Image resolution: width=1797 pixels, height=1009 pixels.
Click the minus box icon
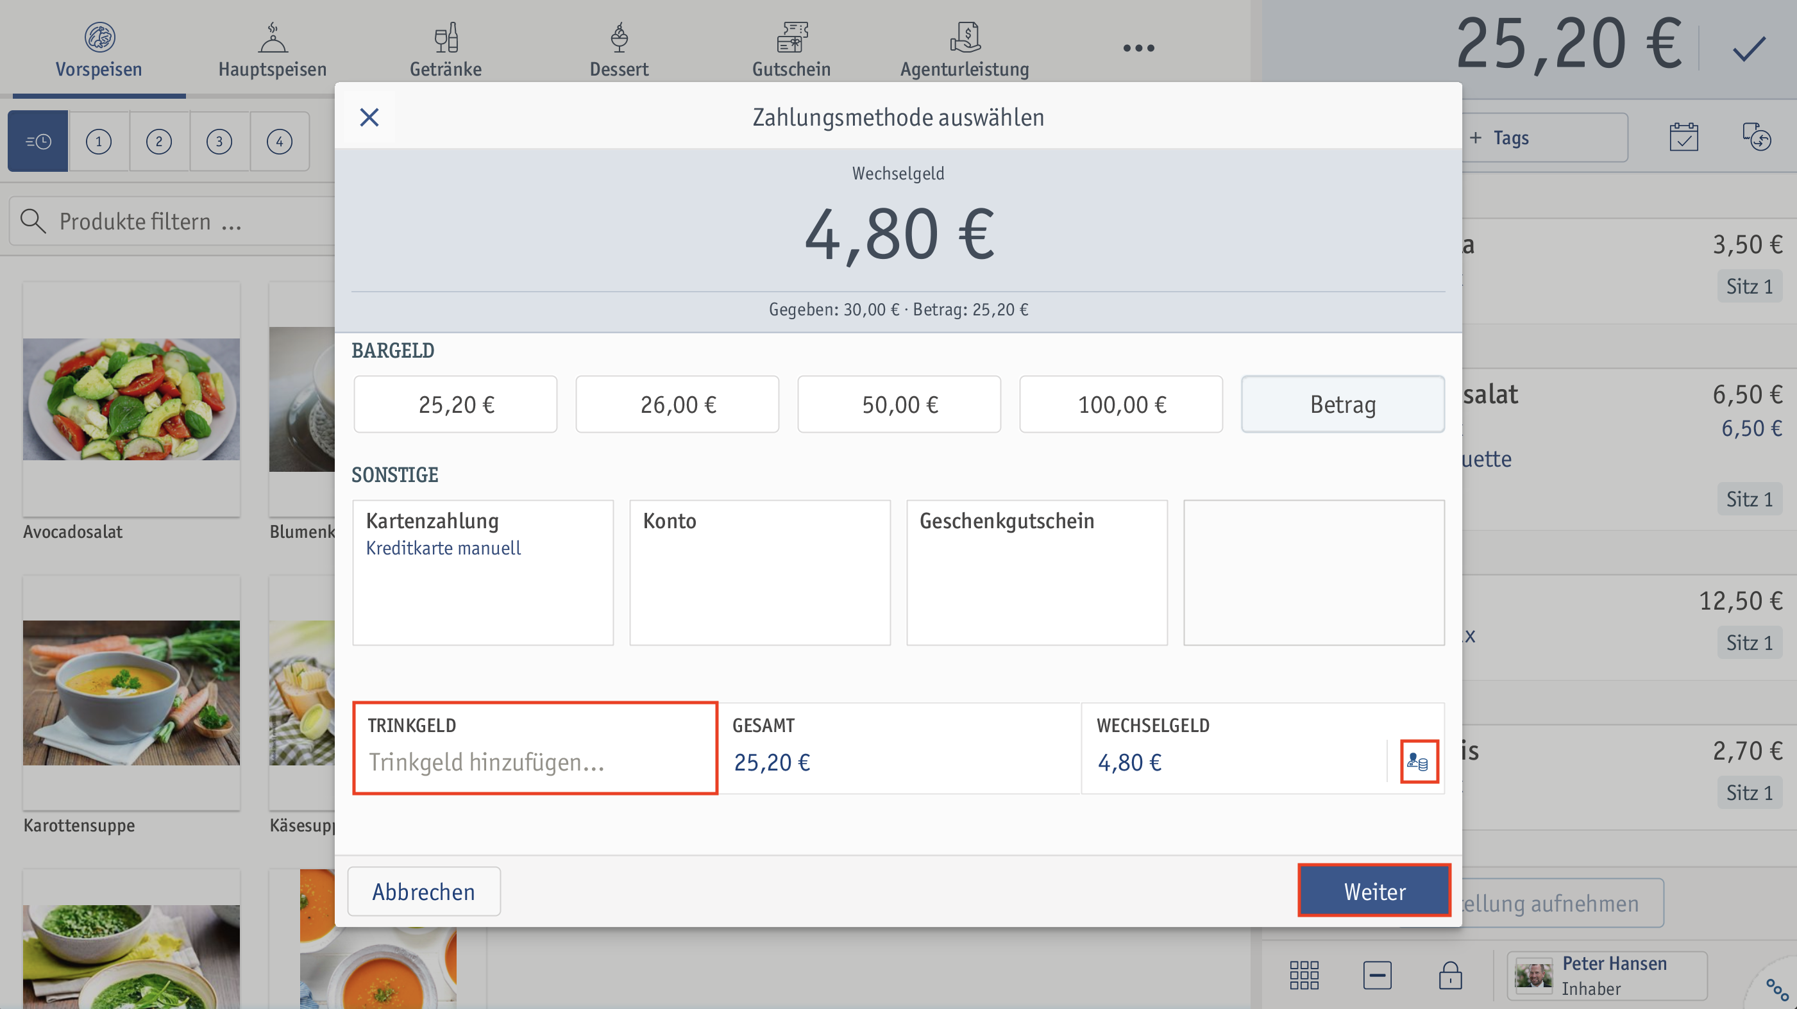pyautogui.click(x=1377, y=975)
